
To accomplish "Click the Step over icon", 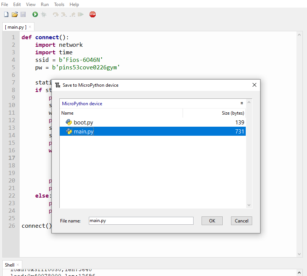I will point(56,14).
